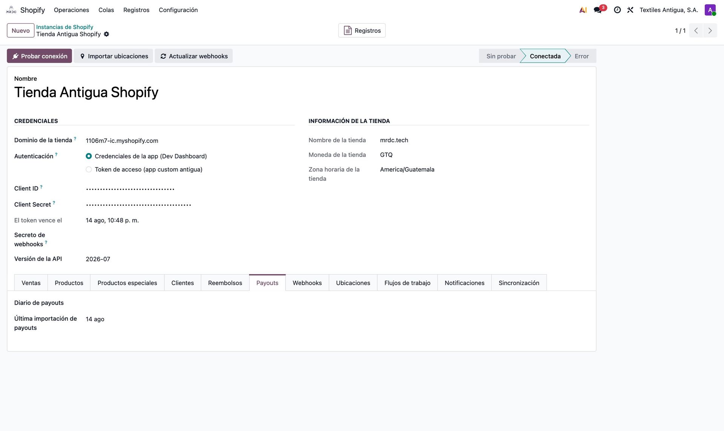Click store currency value GTQ
This screenshot has height=431, width=724.
pos(386,155)
